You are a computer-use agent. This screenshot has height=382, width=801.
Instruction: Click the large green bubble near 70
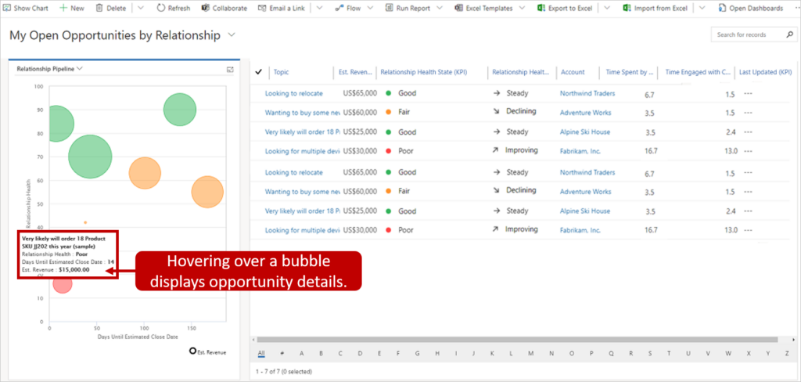pos(90,157)
